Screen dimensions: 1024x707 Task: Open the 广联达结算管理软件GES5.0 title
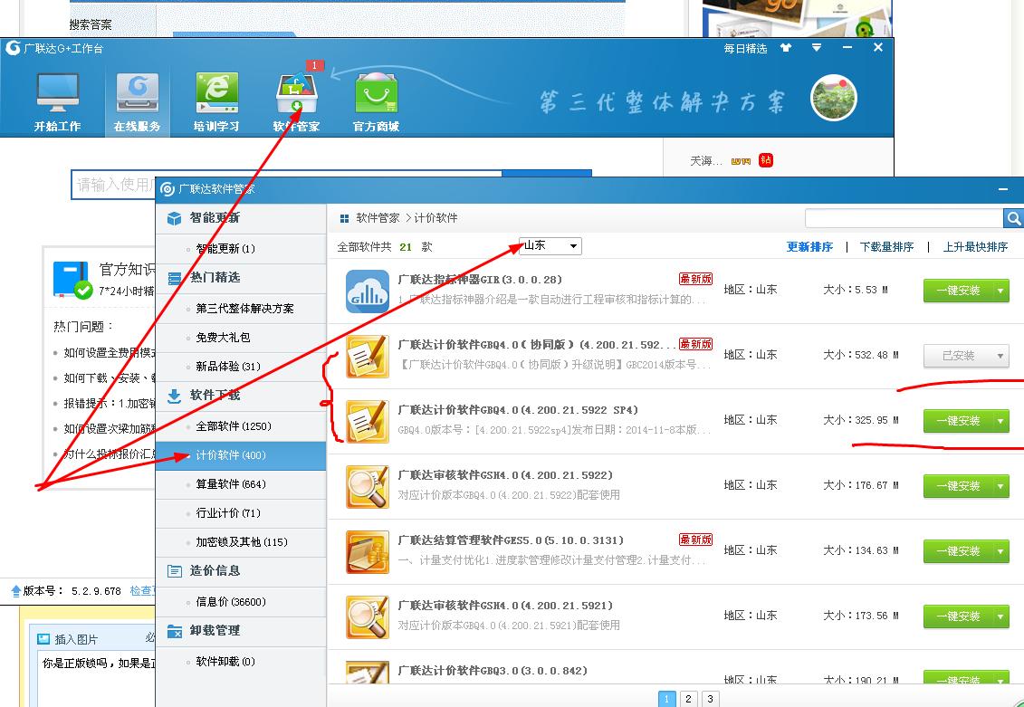(x=511, y=540)
